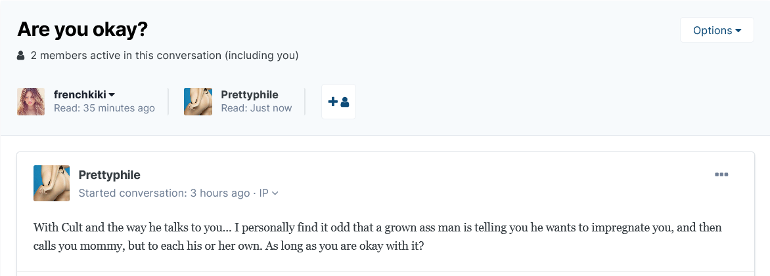Image resolution: width=770 pixels, height=276 pixels.
Task: Click the caret arrow inside the Options button
Action: 738,31
